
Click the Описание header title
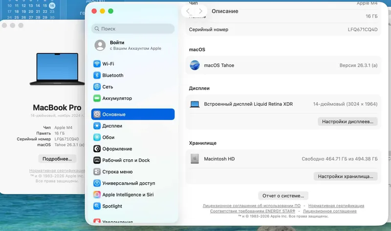tap(225, 11)
